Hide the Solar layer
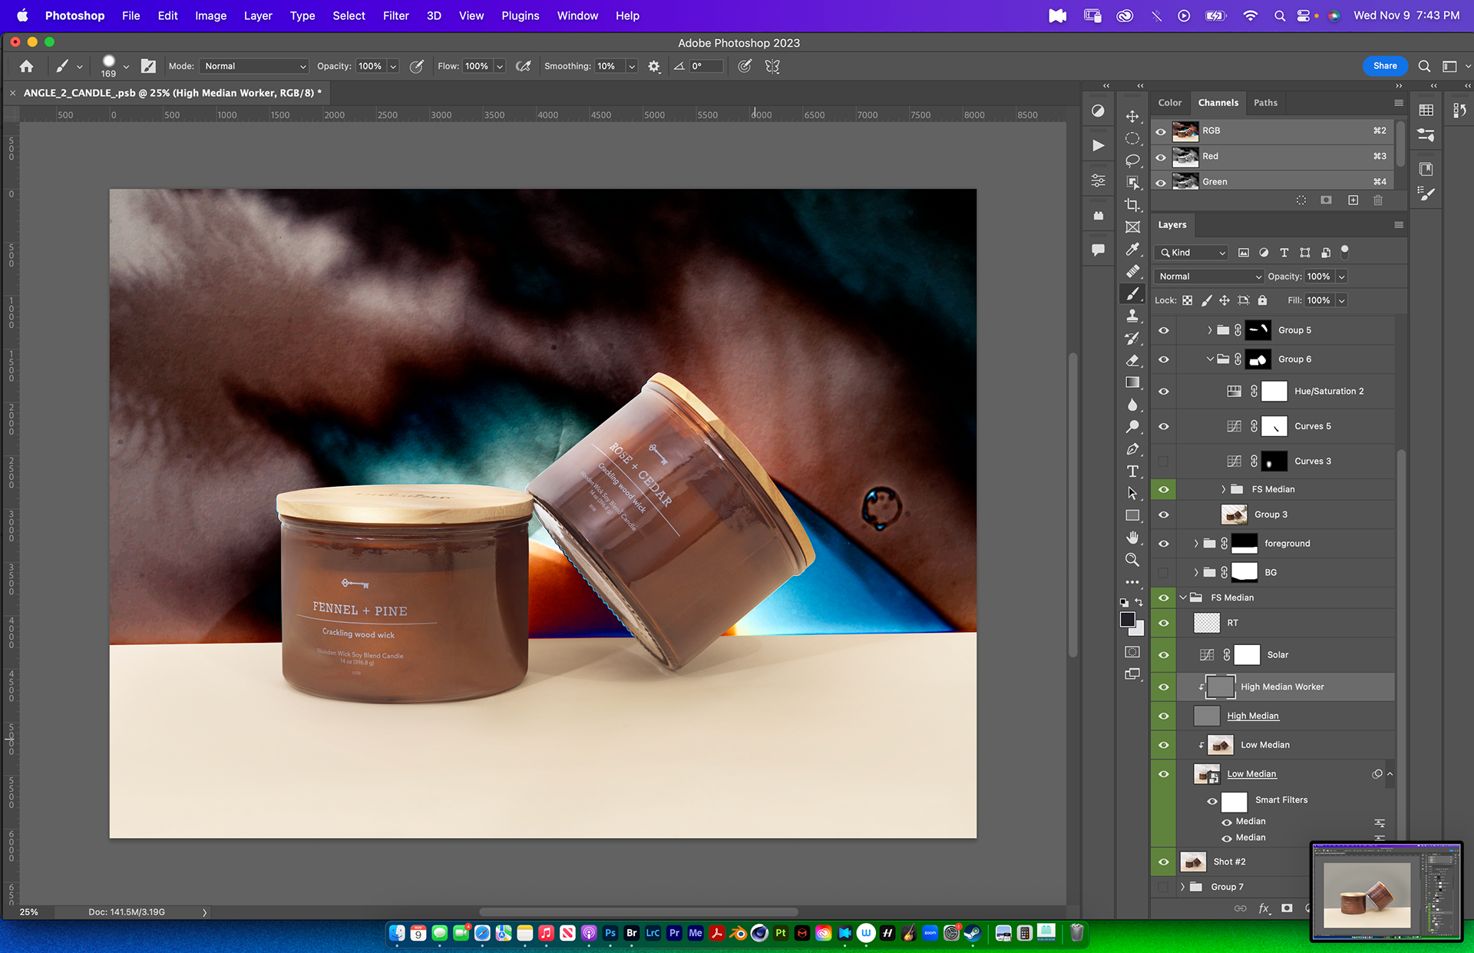 1163,655
